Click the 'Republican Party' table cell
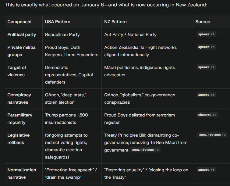Screen dimensions: 230x186 (x=62, y=34)
